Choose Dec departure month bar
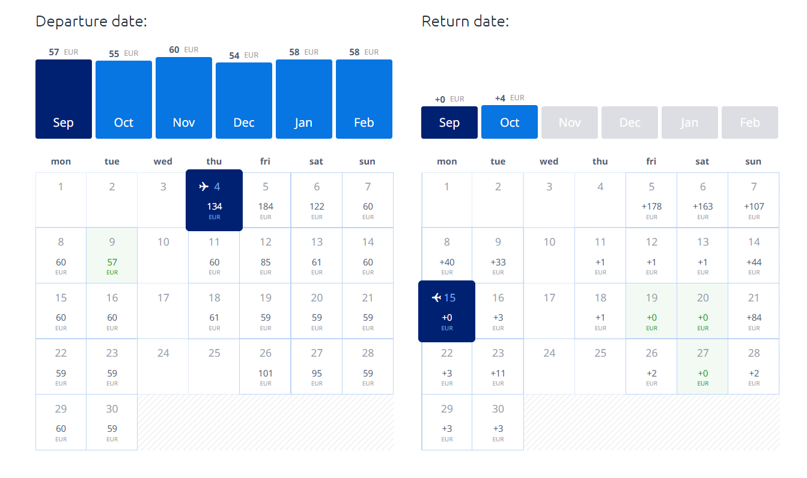807x478 pixels. (244, 101)
